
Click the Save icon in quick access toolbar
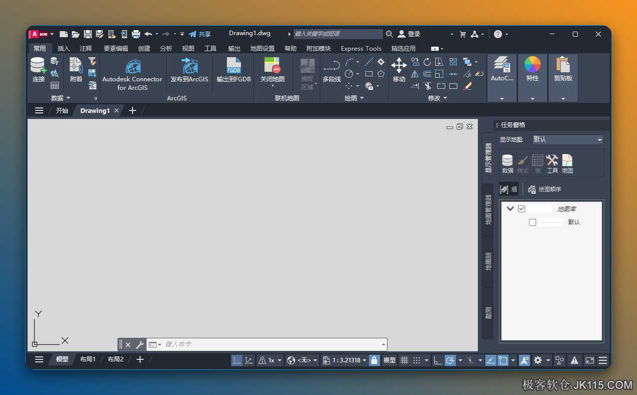click(88, 34)
